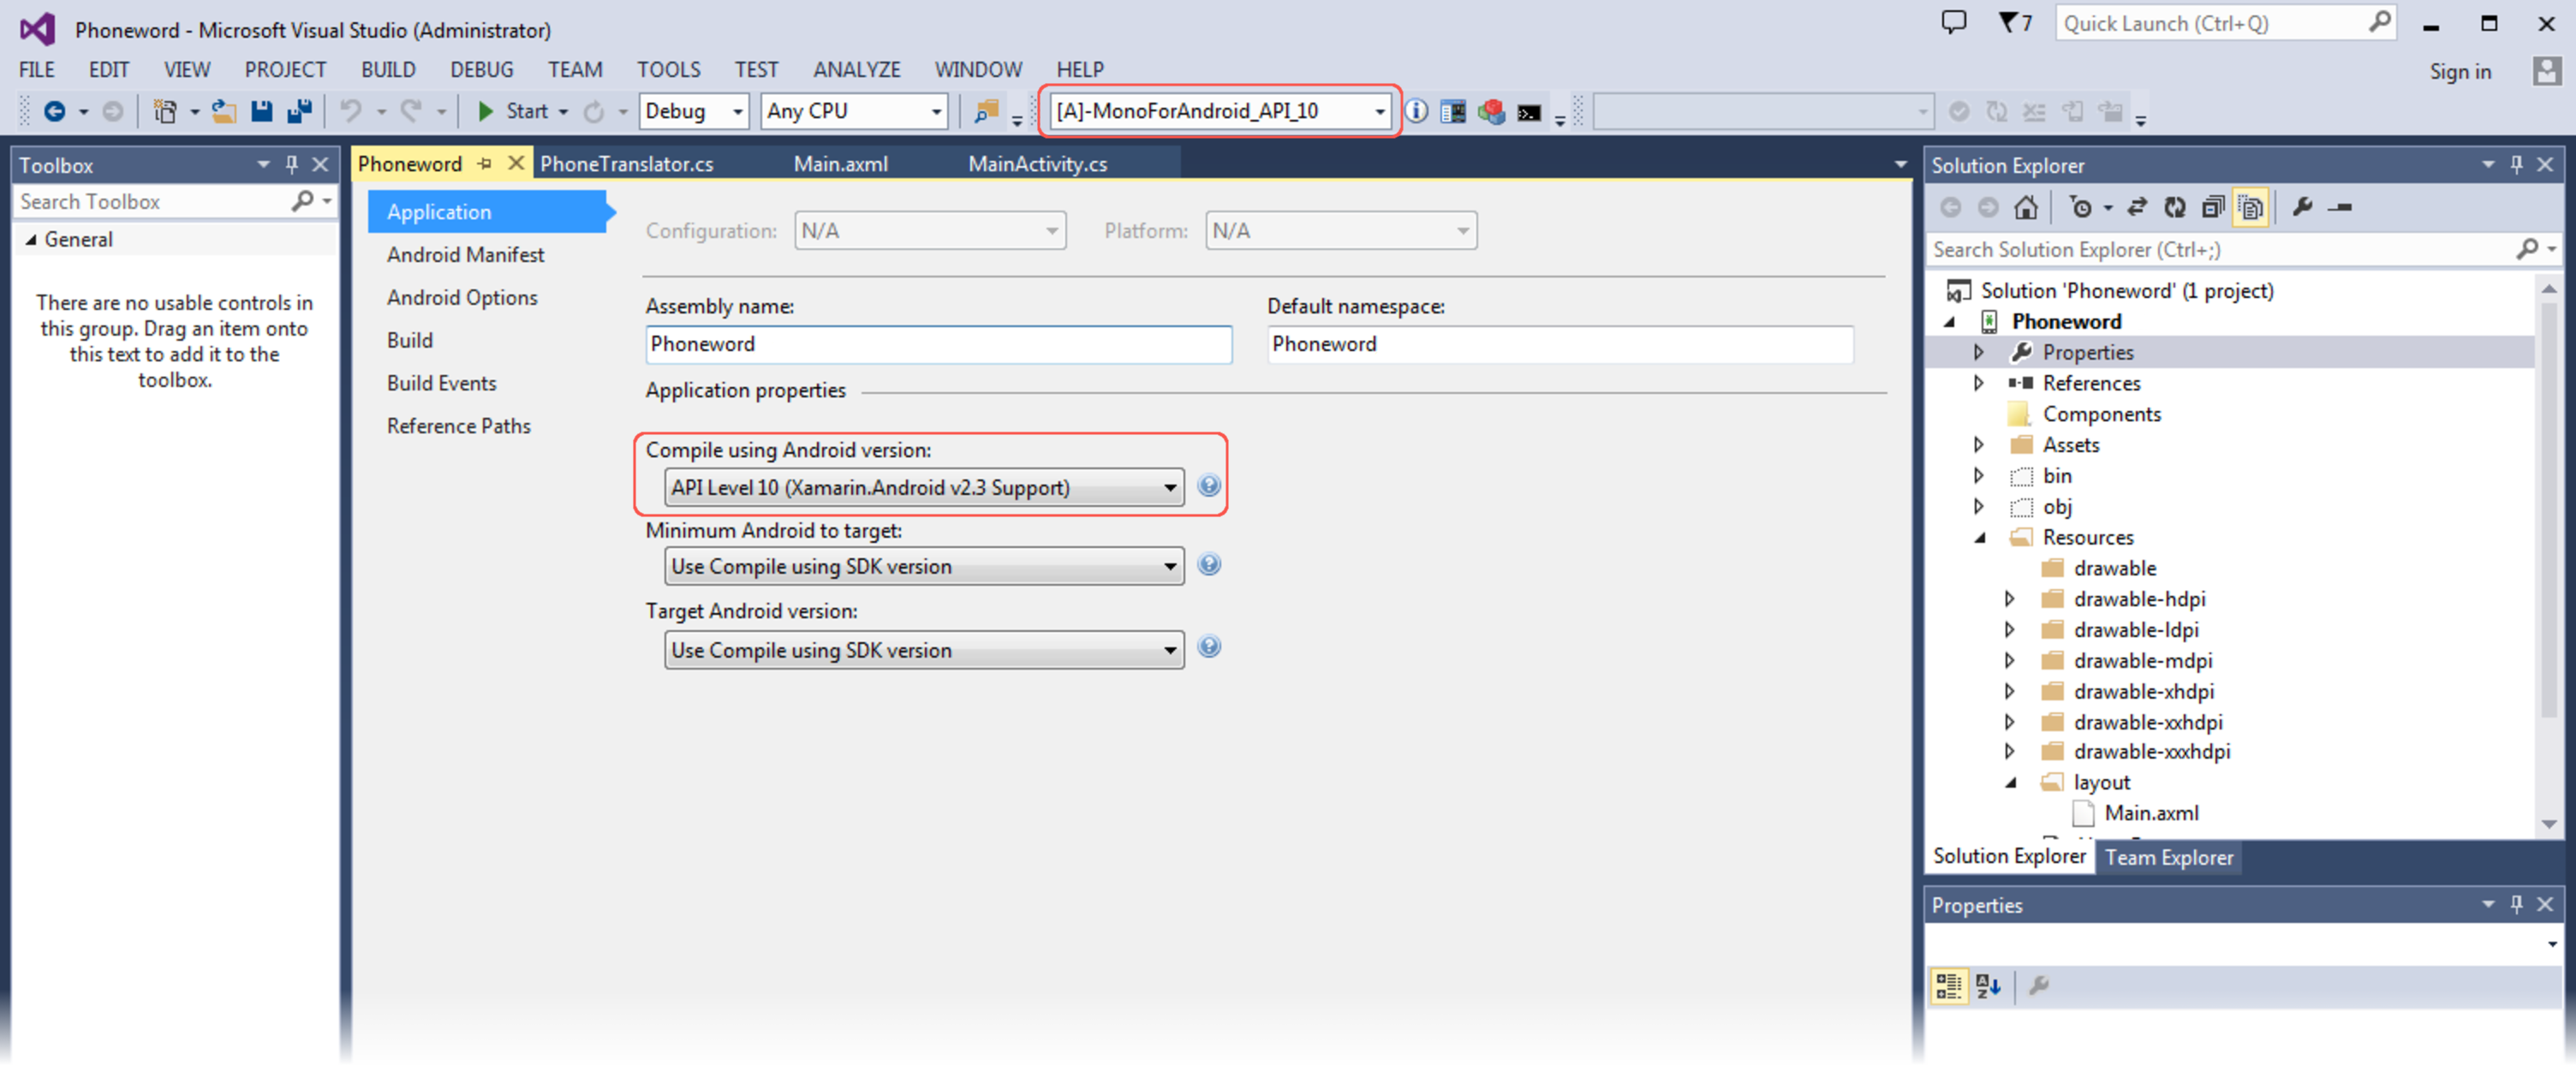Click the Refresh icon in Solution Explorer

(2174, 208)
